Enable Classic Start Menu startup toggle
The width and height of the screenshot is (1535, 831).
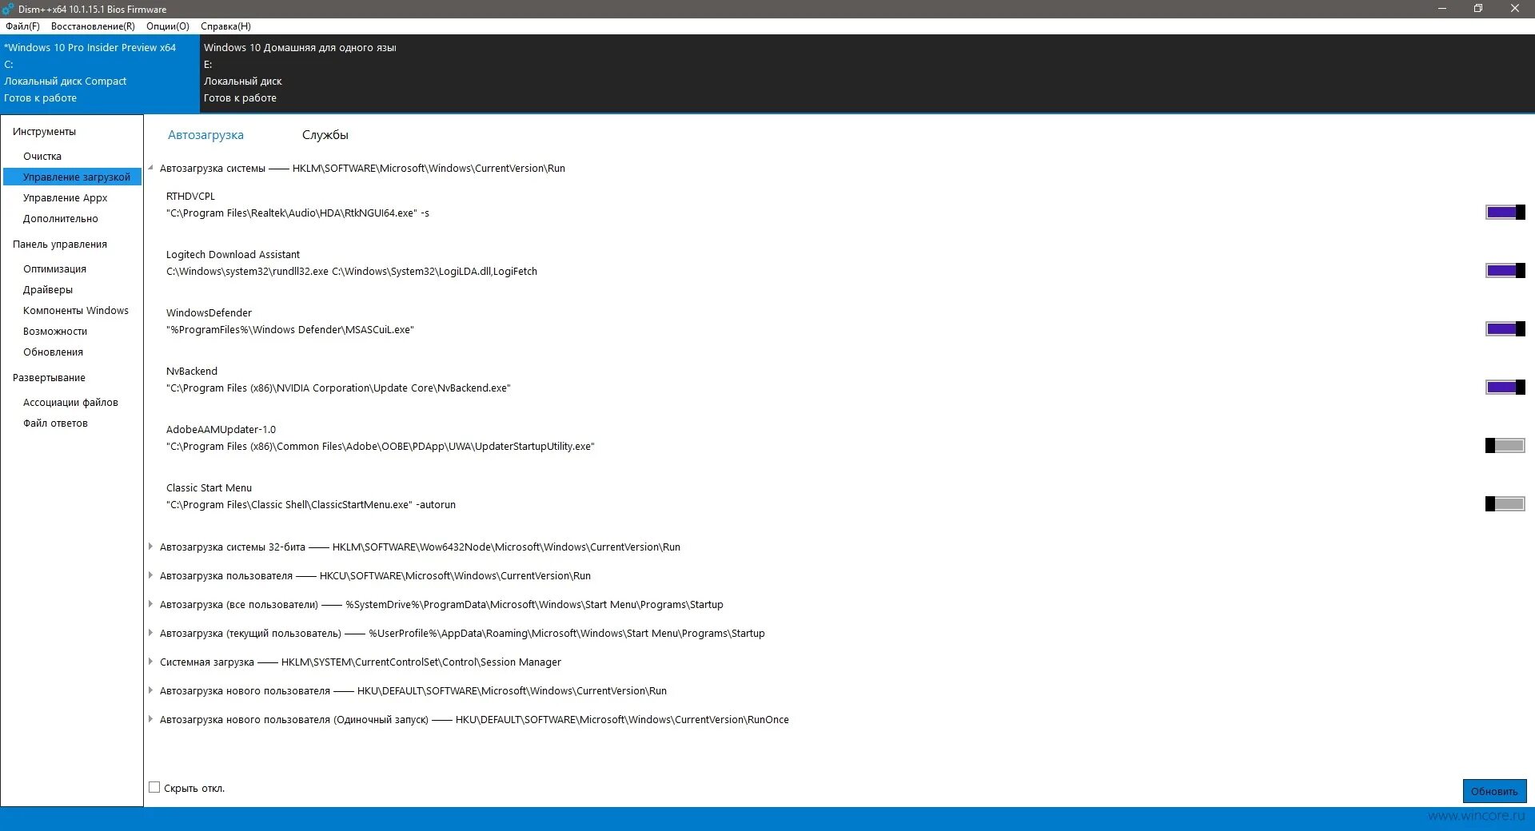point(1505,504)
